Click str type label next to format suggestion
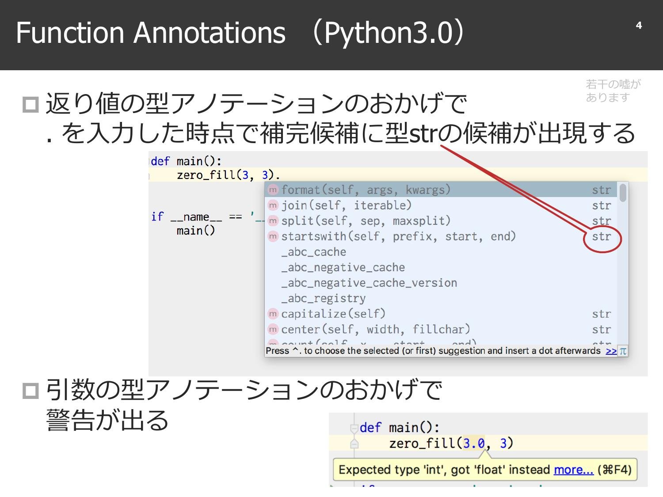Image resolution: width=663 pixels, height=497 pixels. [602, 190]
